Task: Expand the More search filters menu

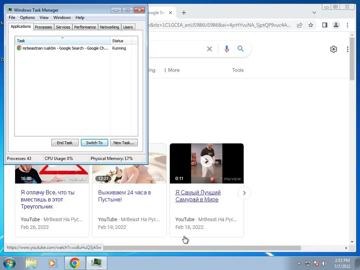Action: pos(172,70)
